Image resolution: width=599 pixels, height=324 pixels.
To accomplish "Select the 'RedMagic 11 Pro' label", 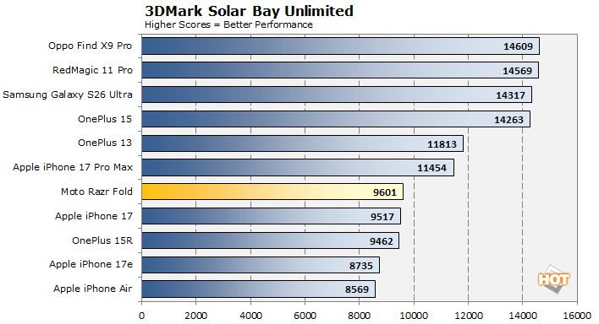I will [92, 70].
